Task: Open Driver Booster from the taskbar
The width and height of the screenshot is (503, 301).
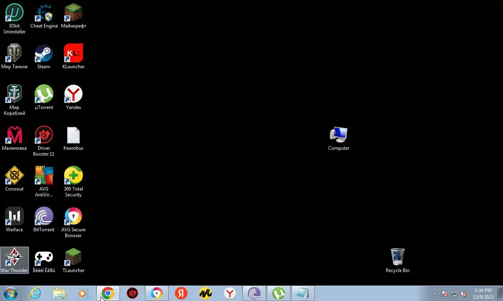Action: [132, 293]
